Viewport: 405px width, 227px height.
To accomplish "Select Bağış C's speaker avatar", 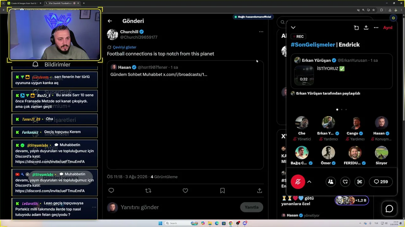I will (x=302, y=153).
